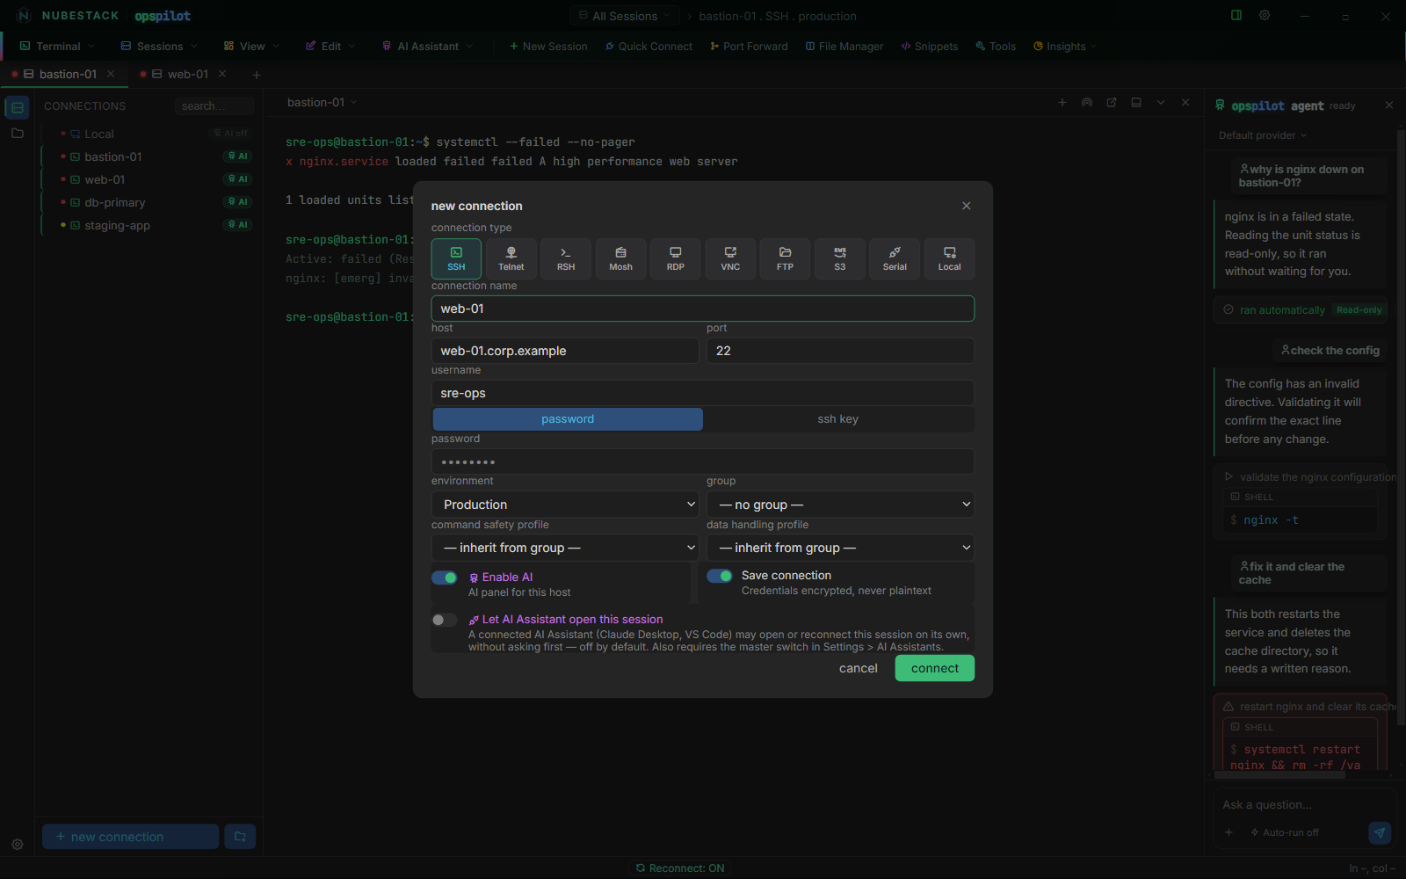Open Snippets panel

[930, 47]
